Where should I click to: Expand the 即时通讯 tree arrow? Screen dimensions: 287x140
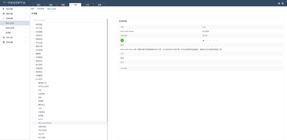34,24
